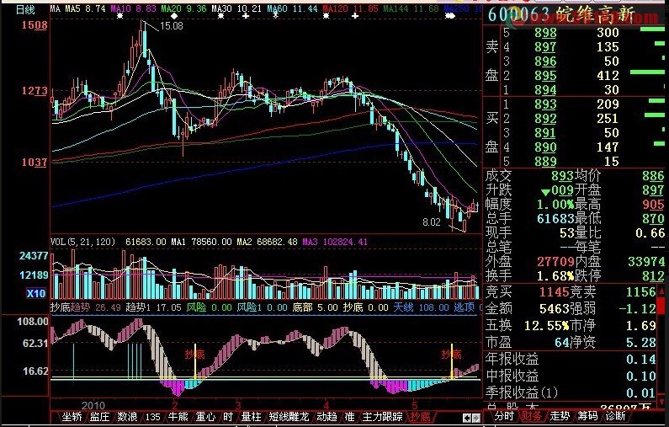Viewport: 669px width, 427px height.
Task: Select the 重心 indicator tab
Action: tap(205, 416)
